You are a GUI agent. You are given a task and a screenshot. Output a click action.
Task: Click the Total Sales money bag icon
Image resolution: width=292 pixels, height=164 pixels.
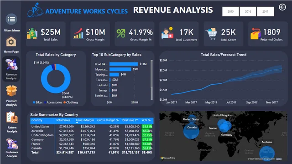(x=32, y=34)
